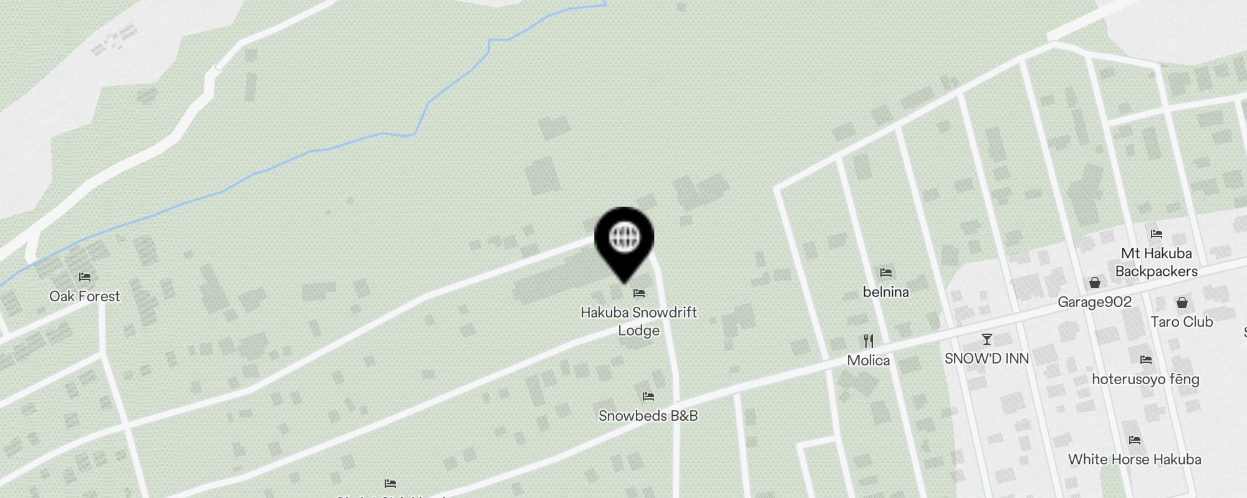Screen dimensions: 1247x498
Task: Select the Molica restaurant text label
Action: pos(869,360)
